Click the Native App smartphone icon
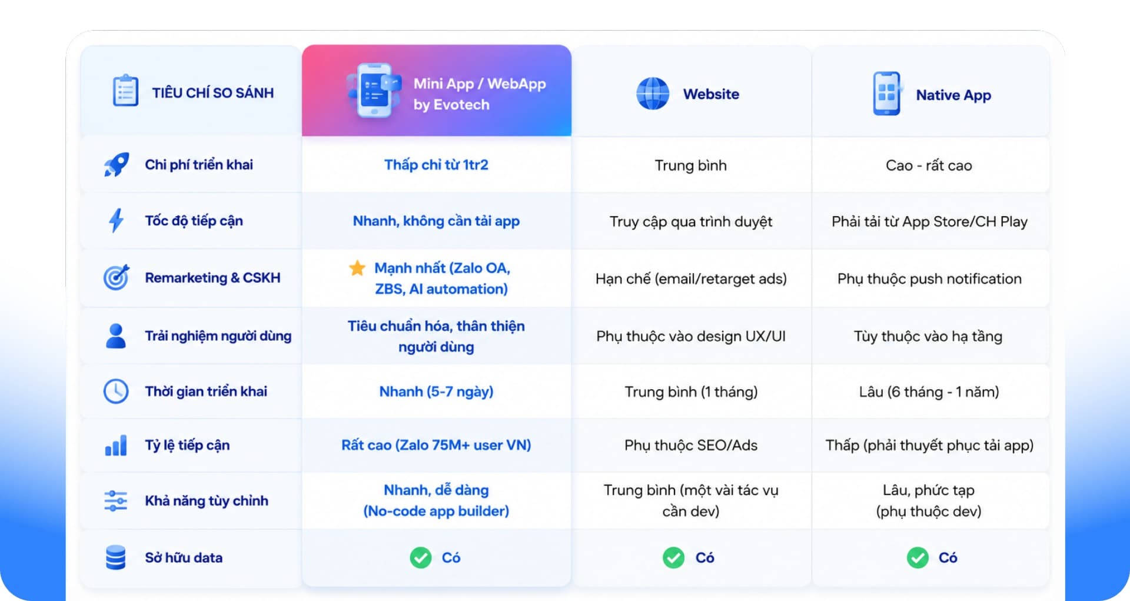 887,93
